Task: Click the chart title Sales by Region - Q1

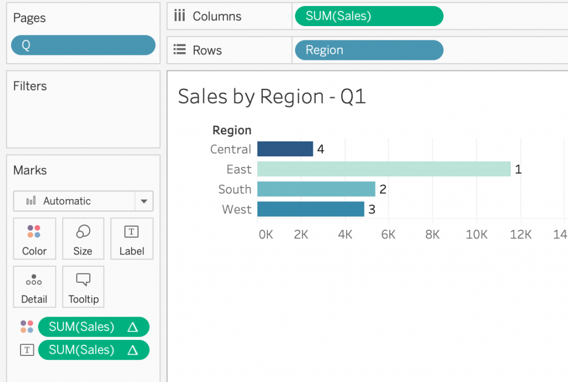Action: point(272,96)
